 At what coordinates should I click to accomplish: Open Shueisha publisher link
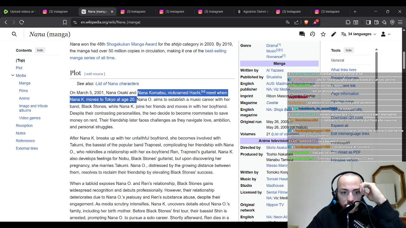(x=274, y=77)
